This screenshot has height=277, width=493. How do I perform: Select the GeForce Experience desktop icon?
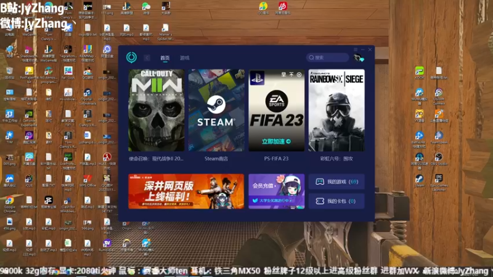click(29, 118)
